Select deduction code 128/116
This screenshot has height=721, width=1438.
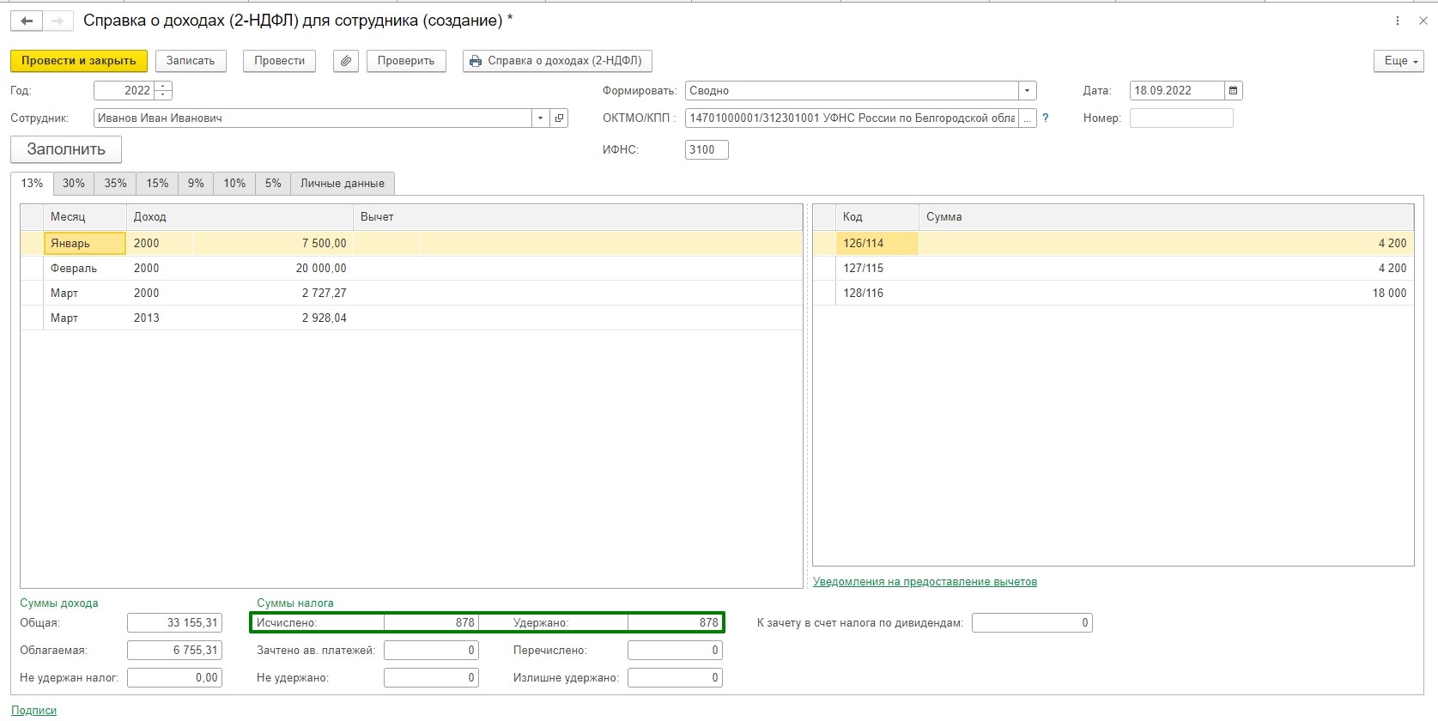877,294
